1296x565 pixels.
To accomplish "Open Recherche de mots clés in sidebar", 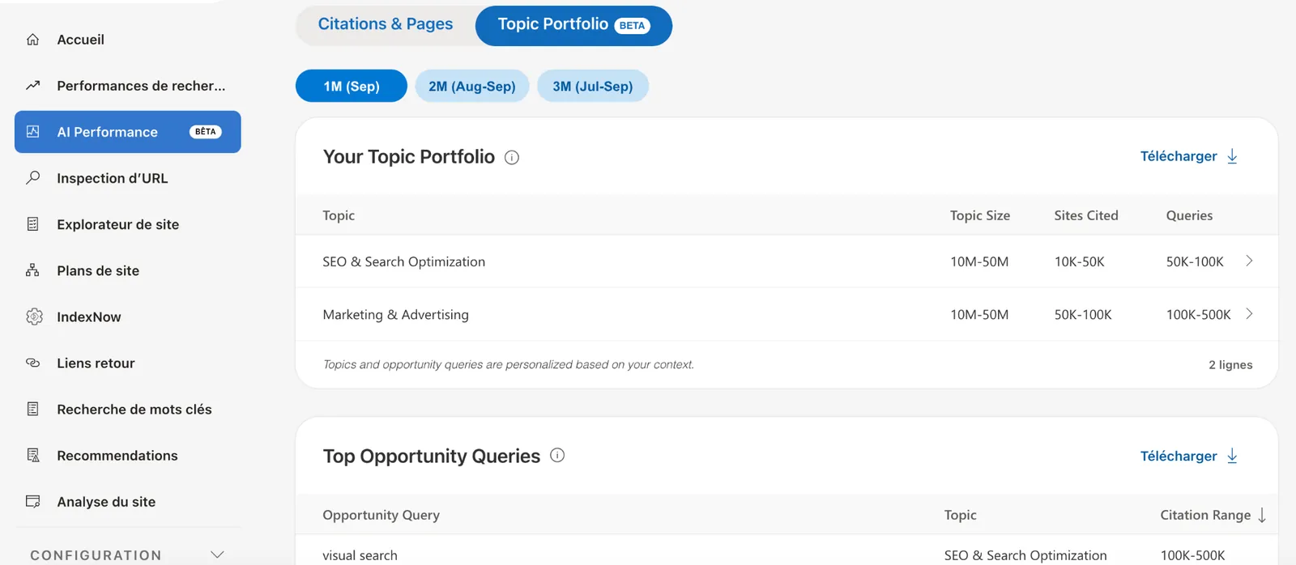I will (128, 409).
